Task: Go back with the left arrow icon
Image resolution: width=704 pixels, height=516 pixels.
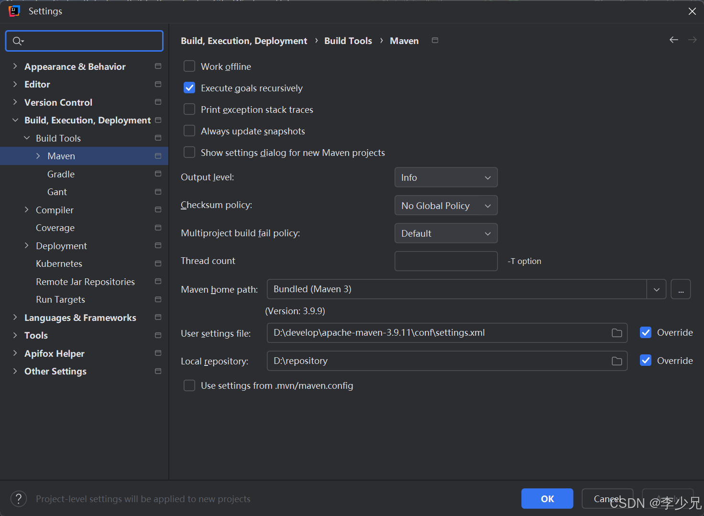Action: (x=674, y=40)
